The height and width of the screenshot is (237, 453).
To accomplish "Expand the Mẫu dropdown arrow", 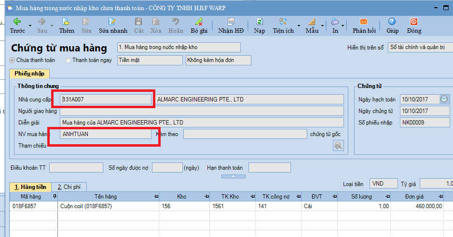I will coord(322,25).
